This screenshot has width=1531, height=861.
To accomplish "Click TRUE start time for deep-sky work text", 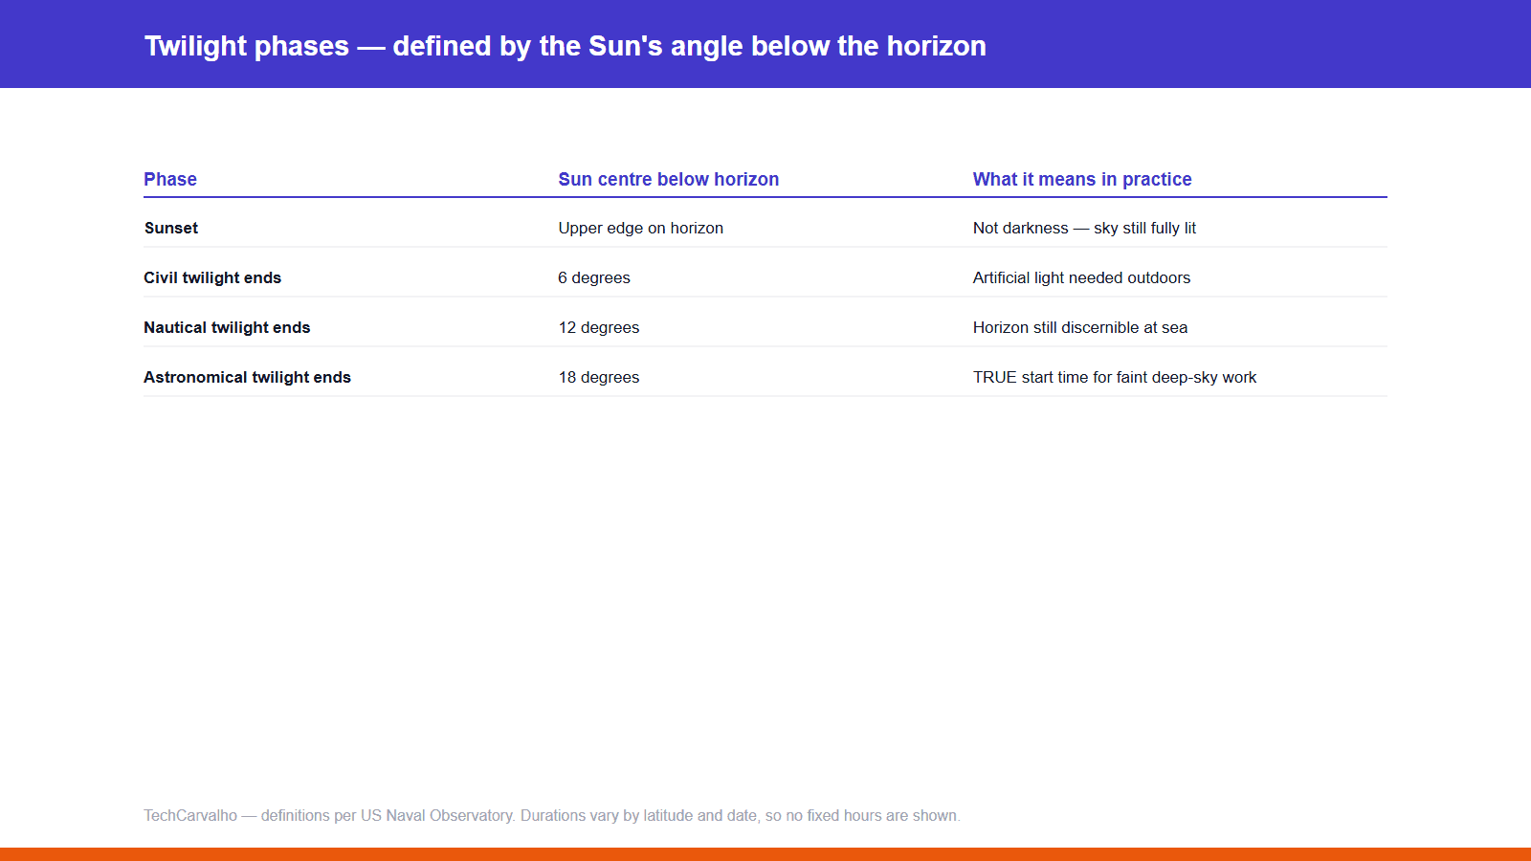I will tap(1115, 377).
